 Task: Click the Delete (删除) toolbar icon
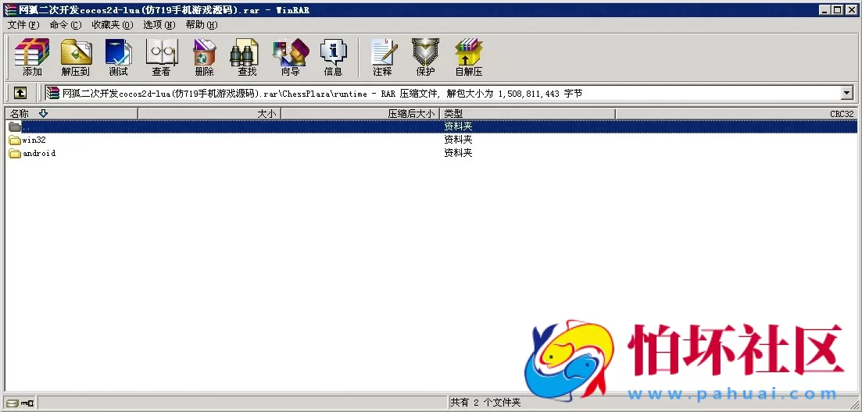click(204, 57)
